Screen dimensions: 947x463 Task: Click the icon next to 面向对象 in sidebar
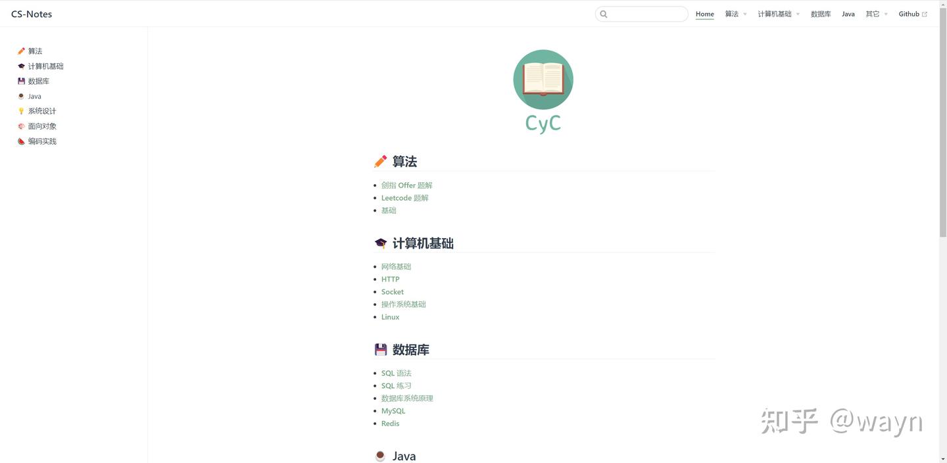[22, 126]
